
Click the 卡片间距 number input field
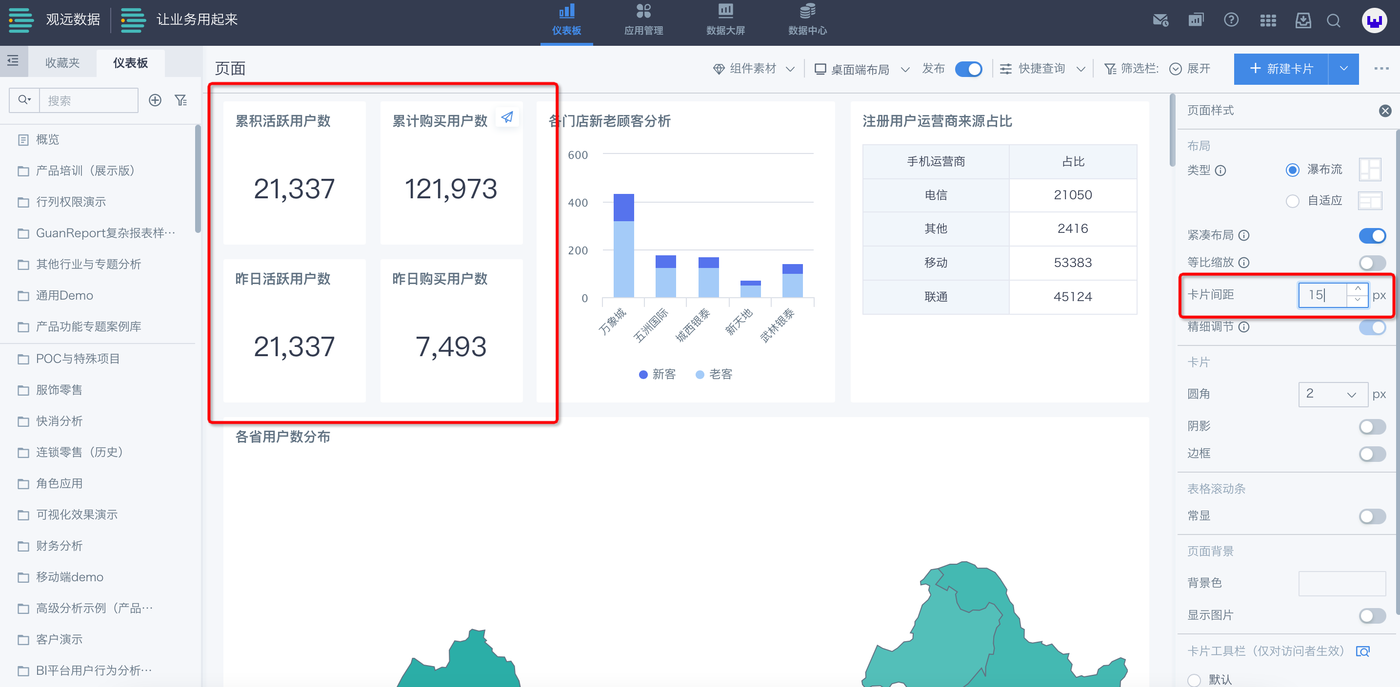tap(1322, 295)
